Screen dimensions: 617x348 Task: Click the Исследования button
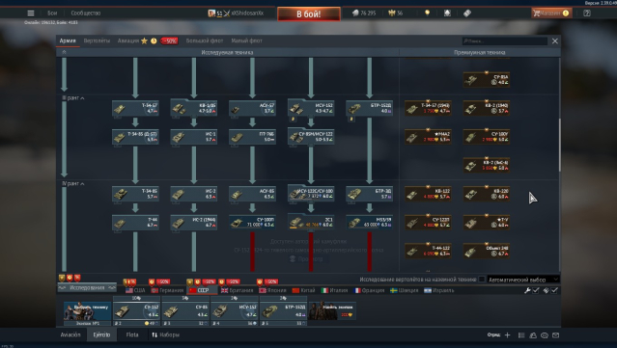point(87,288)
